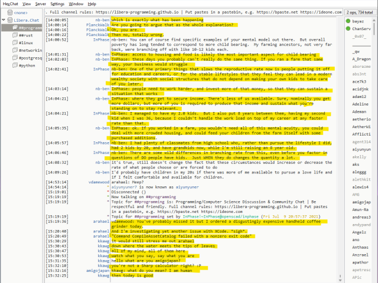
Task: Open the #postgresql channel icon
Action: 15,58
